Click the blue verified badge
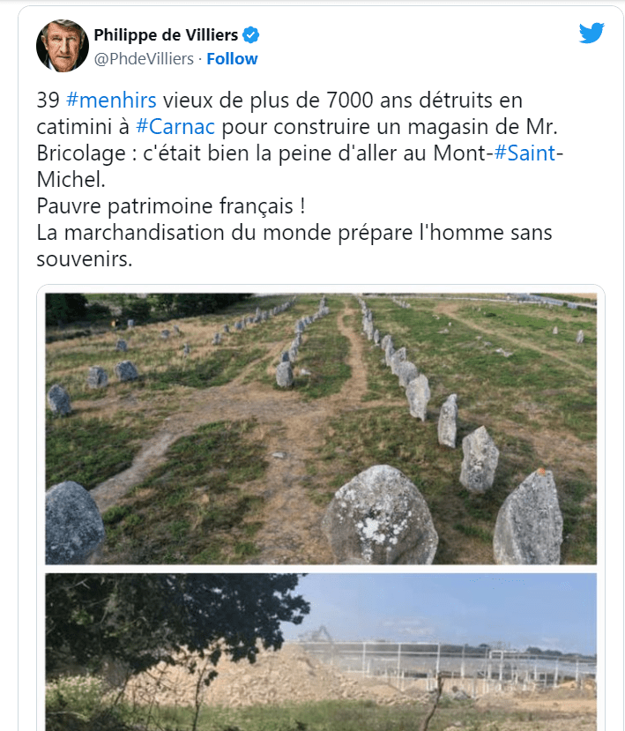The image size is (625, 731). point(251,35)
